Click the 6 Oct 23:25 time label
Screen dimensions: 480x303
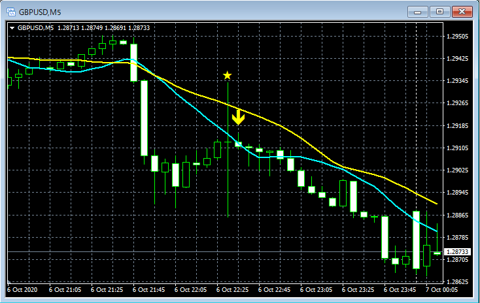[x=358, y=290]
